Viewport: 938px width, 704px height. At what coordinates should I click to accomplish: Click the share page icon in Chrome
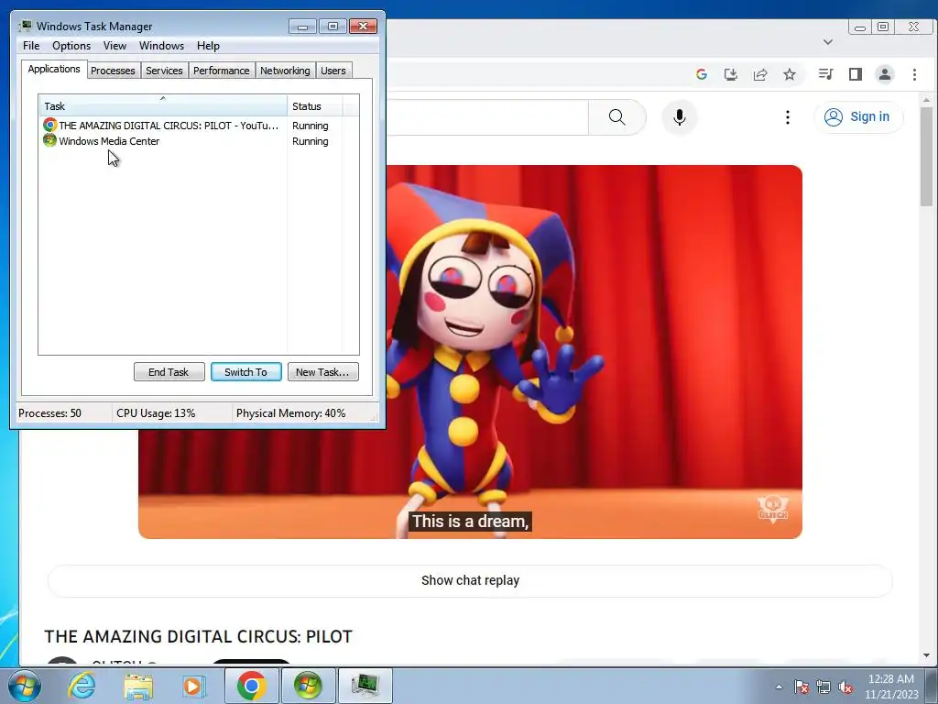click(x=760, y=74)
